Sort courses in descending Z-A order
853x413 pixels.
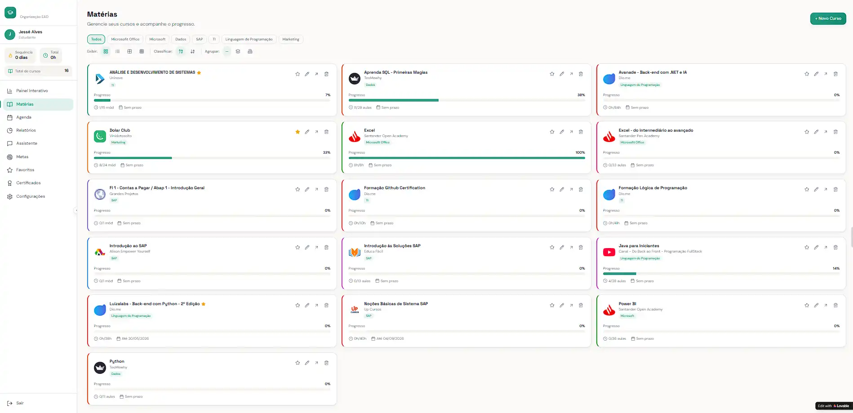pos(192,52)
